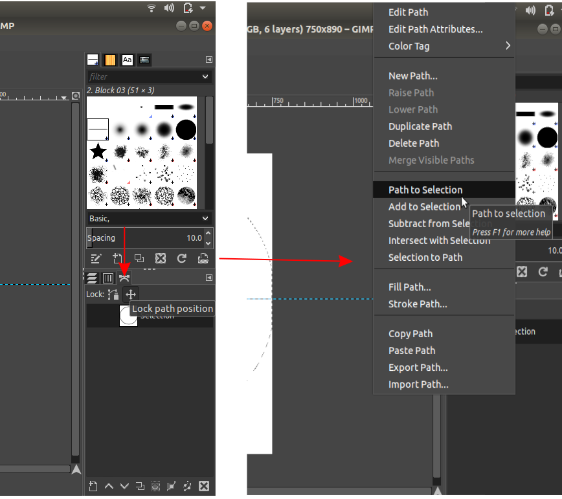This screenshot has height=499, width=562.
Task: Choose Edit Path Attributes... menu entry
Action: tap(436, 29)
